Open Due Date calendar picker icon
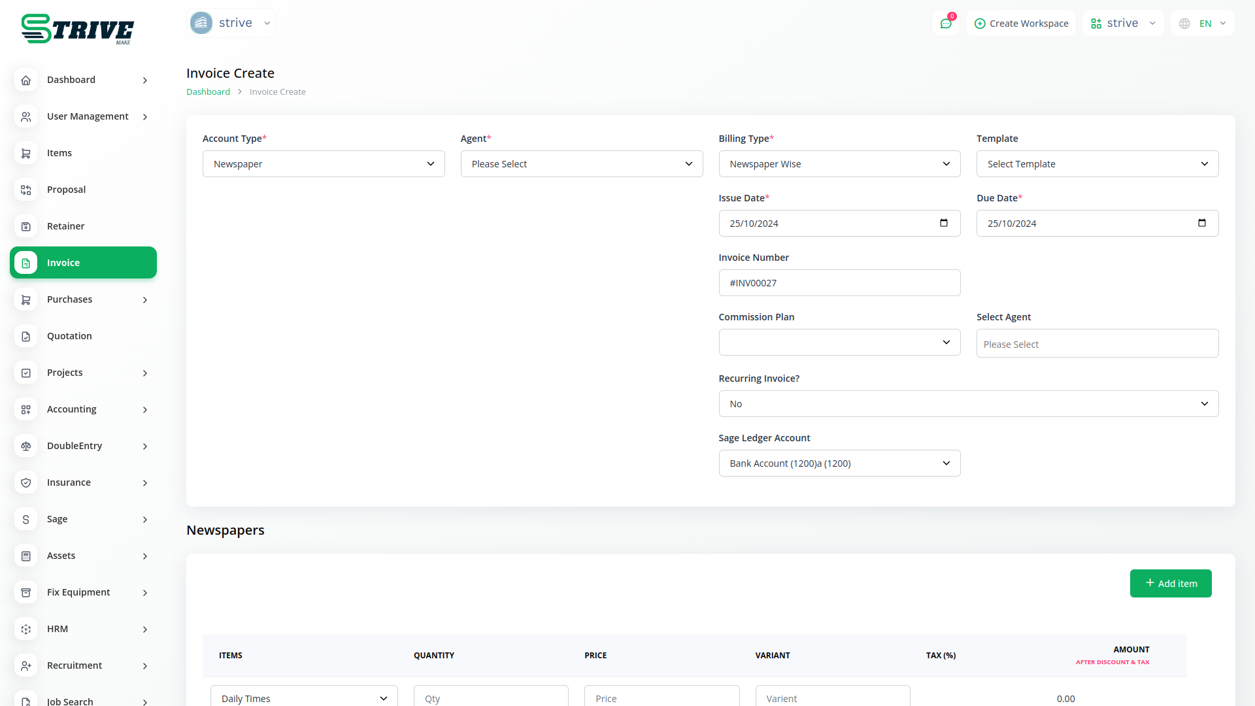 [x=1201, y=223]
